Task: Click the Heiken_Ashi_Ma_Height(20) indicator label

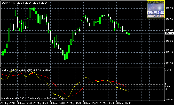Action: (x=17, y=71)
